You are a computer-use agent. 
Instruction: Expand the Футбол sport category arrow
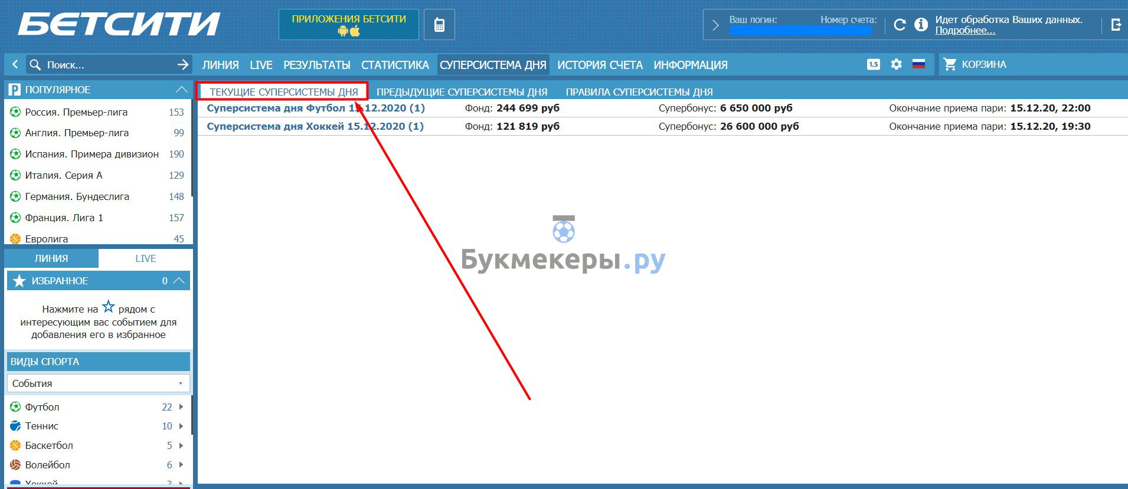click(181, 407)
